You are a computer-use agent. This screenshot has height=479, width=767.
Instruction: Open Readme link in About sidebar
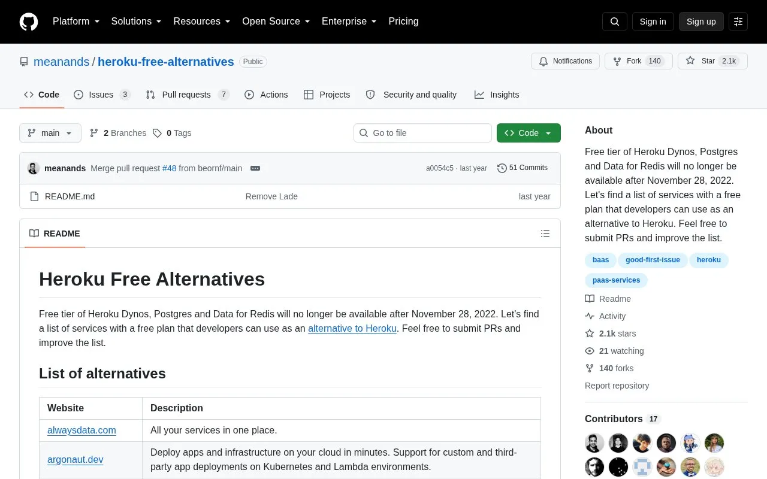[608, 299]
